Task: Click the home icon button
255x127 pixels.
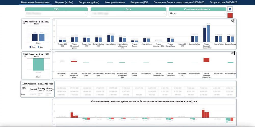Action: pos(230,9)
